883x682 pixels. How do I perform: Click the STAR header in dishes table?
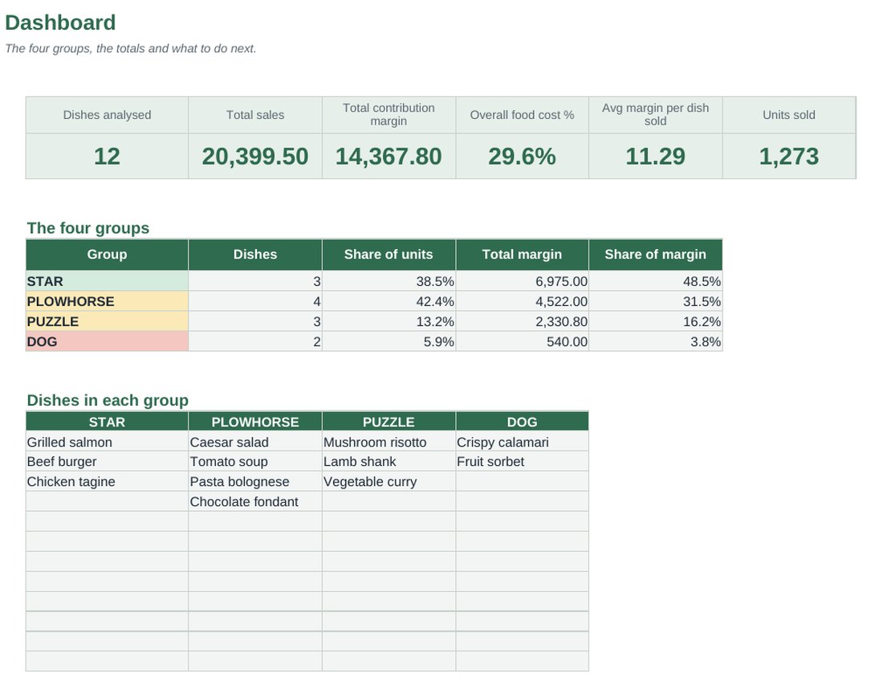pos(107,422)
